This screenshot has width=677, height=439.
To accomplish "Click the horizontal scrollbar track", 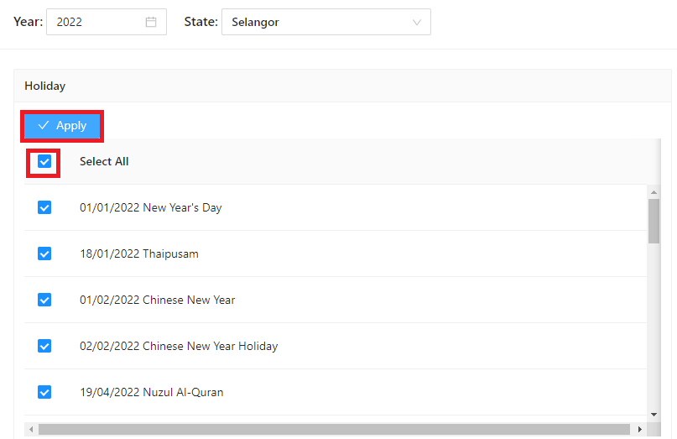I will pyautogui.click(x=336, y=430).
